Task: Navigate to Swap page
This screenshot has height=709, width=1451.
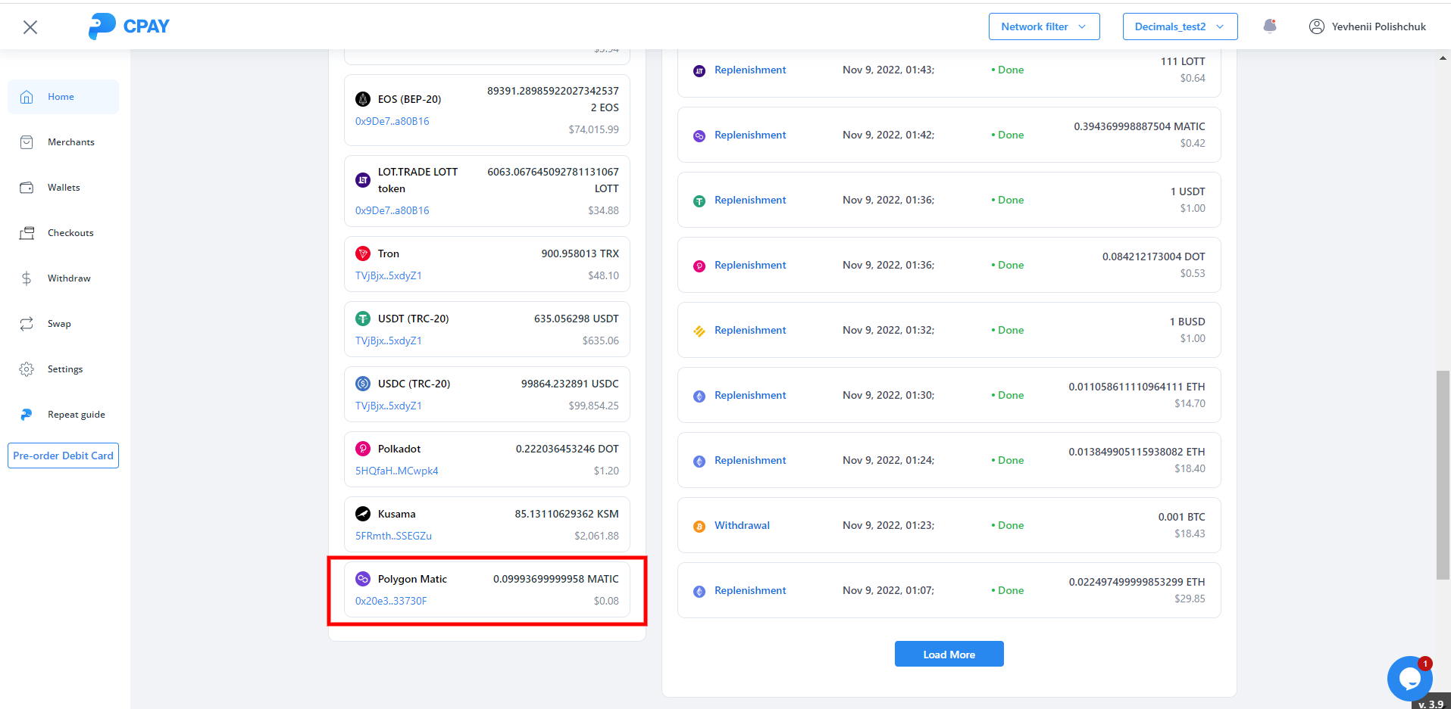Action: tap(59, 324)
